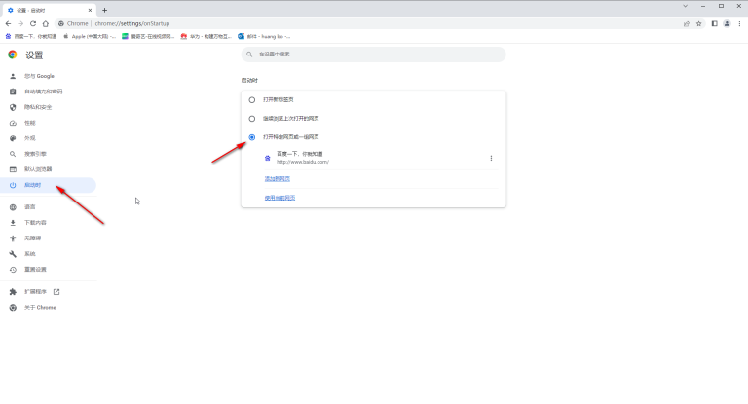The image size is (748, 404).
Task: Open Chrome's main three-dot menu
Action: (739, 23)
